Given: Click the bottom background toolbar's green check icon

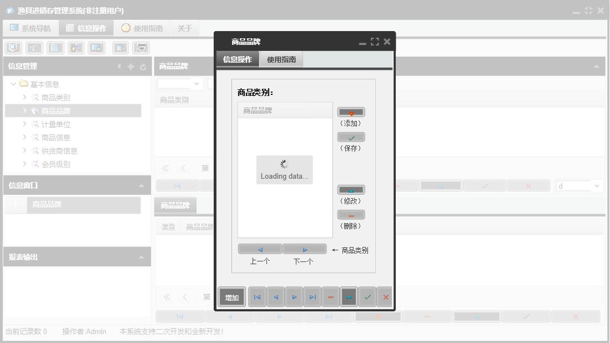Looking at the screenshot, I should pyautogui.click(x=526, y=317).
